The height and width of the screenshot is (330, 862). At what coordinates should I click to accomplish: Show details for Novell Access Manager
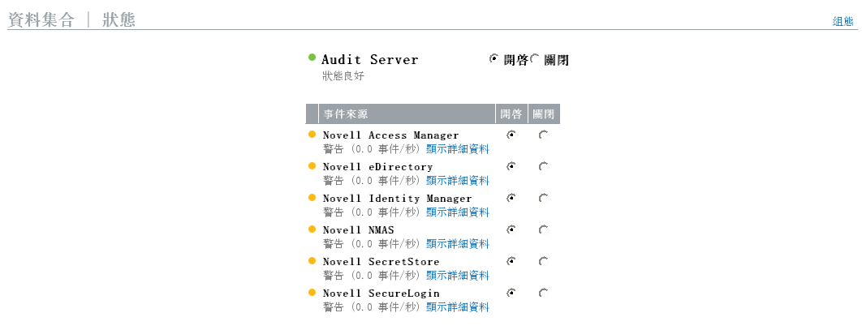point(458,148)
